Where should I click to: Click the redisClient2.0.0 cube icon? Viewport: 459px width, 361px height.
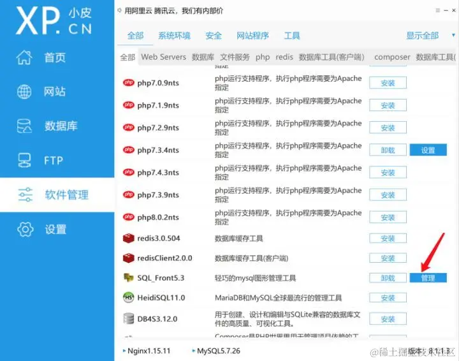point(129,258)
